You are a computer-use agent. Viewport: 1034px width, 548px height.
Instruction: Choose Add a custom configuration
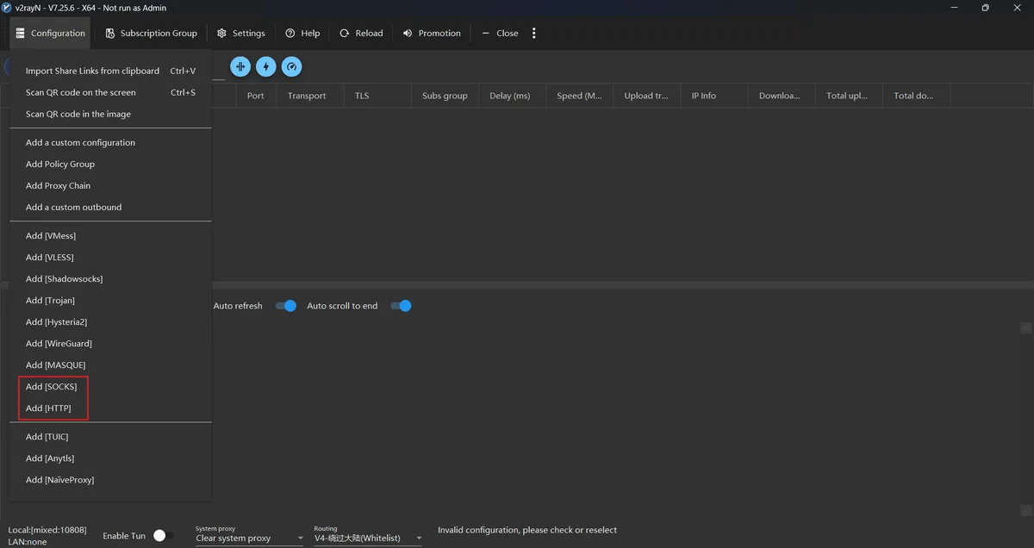tap(110, 142)
